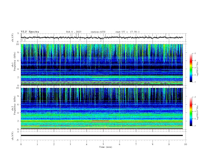Click the ch.2 colorbar "log(PSD)(V²/Hz)" label
The width and height of the screenshot is (209, 162).
[x=198, y=113]
